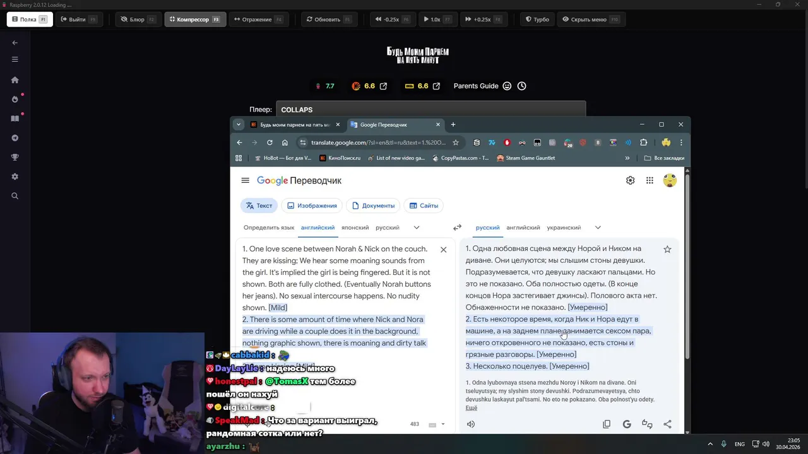Image resolution: width=808 pixels, height=454 pixels.
Task: Swap source and target languages
Action: tap(457, 228)
